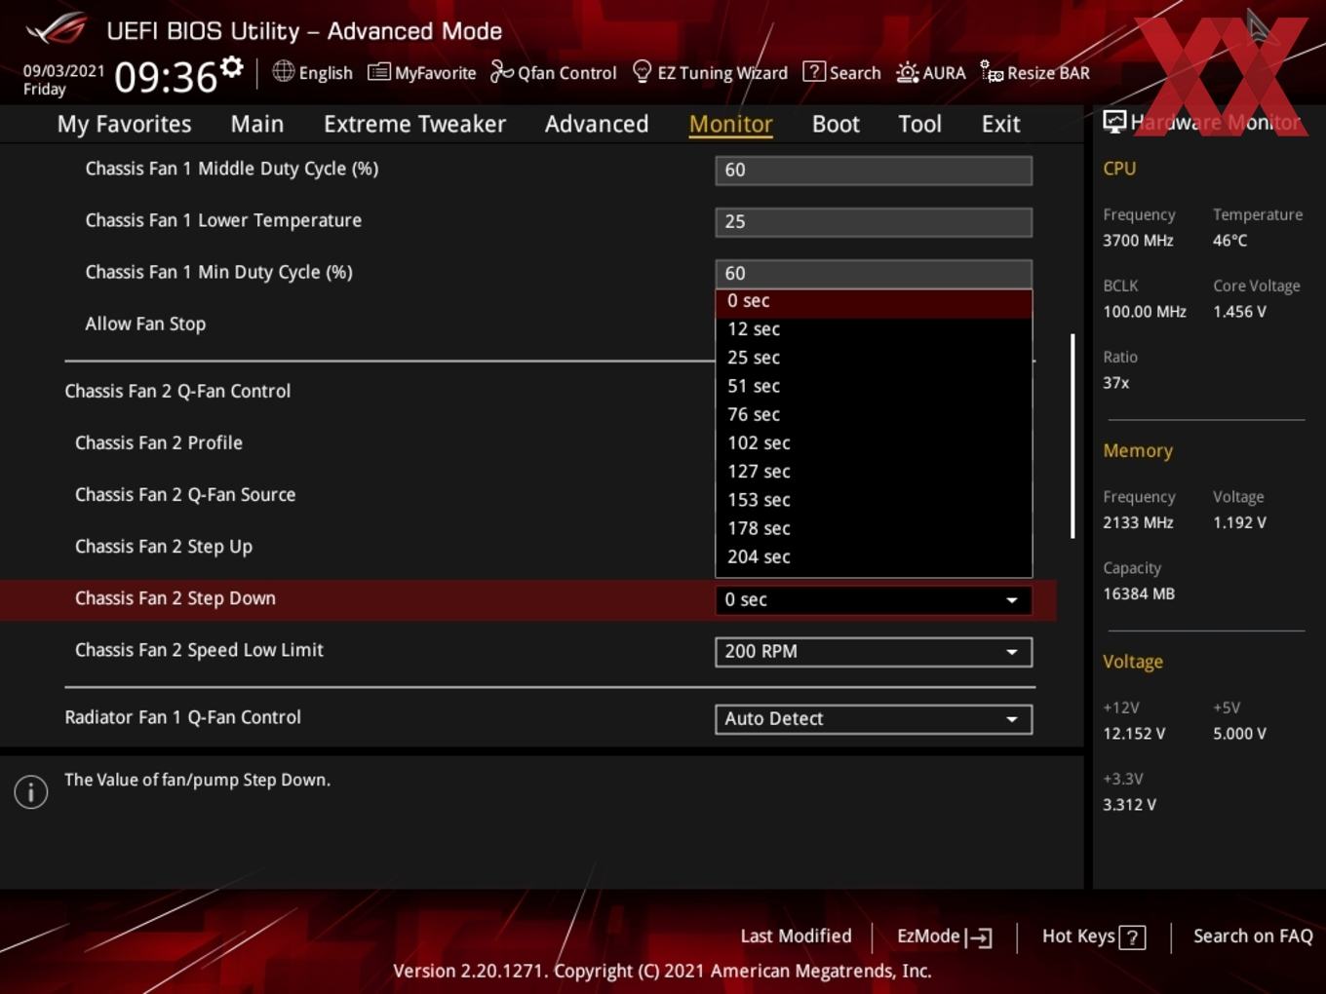The image size is (1326, 994).
Task: Click CPU temperature value 46°C
Action: coord(1229,240)
